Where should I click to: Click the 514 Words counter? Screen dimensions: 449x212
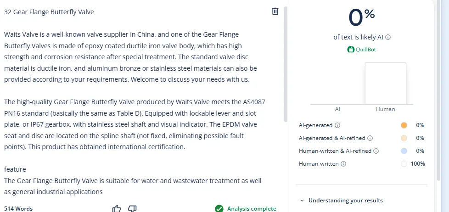tap(18, 208)
